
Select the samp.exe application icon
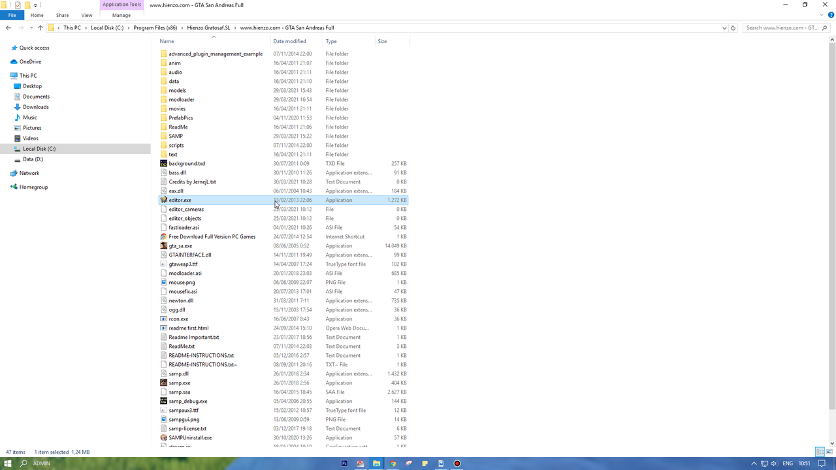[164, 383]
